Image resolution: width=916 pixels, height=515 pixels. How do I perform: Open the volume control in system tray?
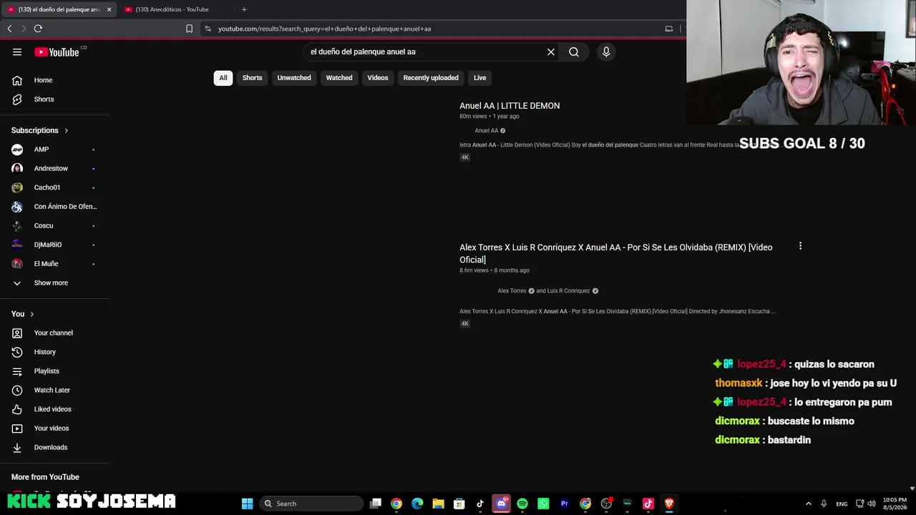point(871,504)
